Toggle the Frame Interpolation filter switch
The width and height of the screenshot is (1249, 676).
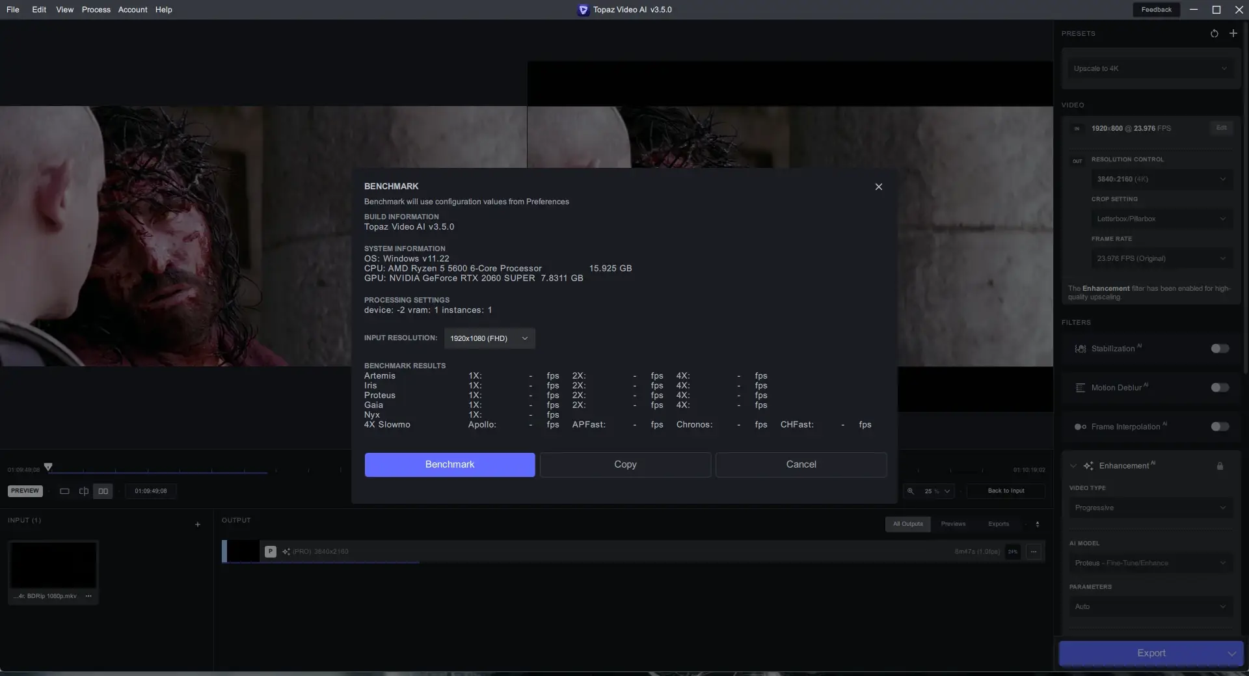pyautogui.click(x=1220, y=427)
